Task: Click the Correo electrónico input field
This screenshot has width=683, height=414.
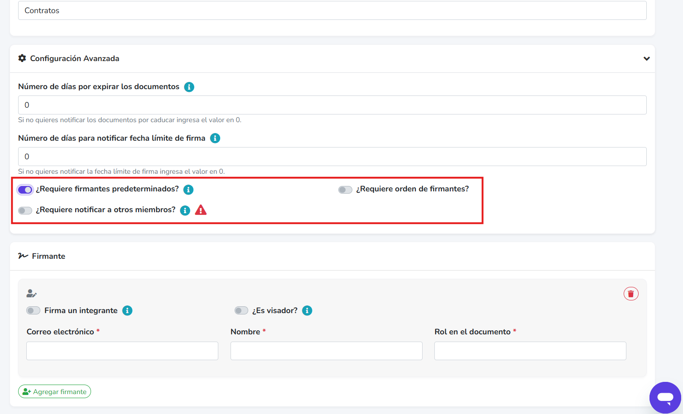Action: 122,351
